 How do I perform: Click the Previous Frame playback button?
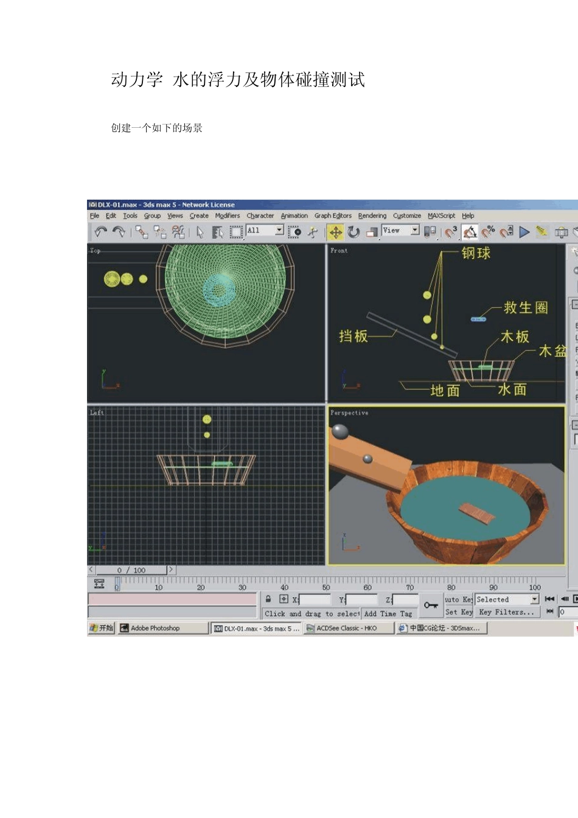tap(565, 600)
